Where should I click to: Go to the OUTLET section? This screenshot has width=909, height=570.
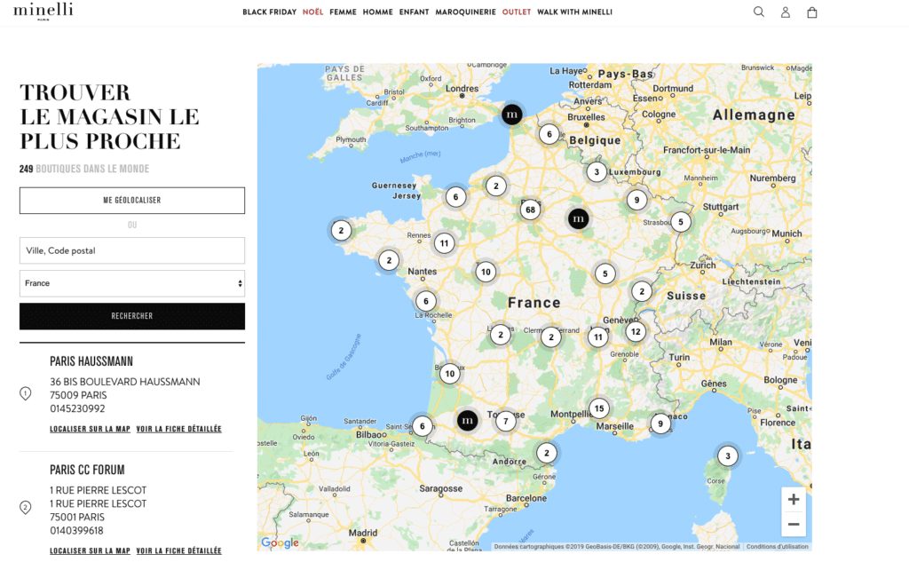[517, 12]
